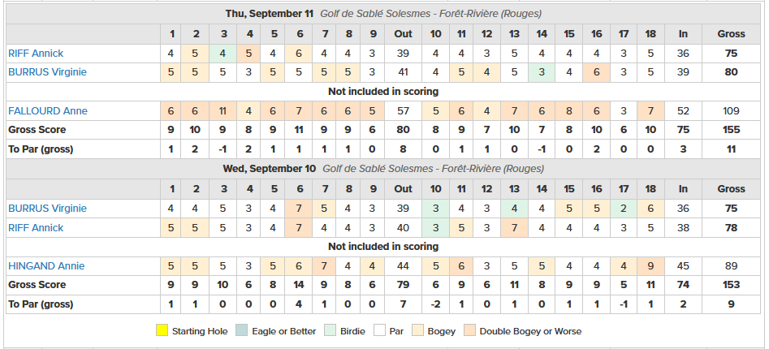The height and width of the screenshot is (349, 769).
Task: Select the Thu, September 11 round header
Action: point(383,14)
